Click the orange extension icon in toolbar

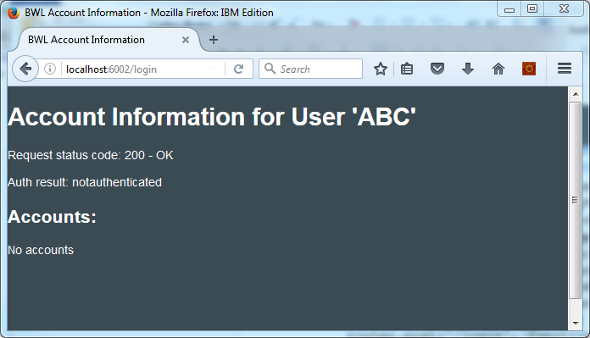click(x=529, y=69)
